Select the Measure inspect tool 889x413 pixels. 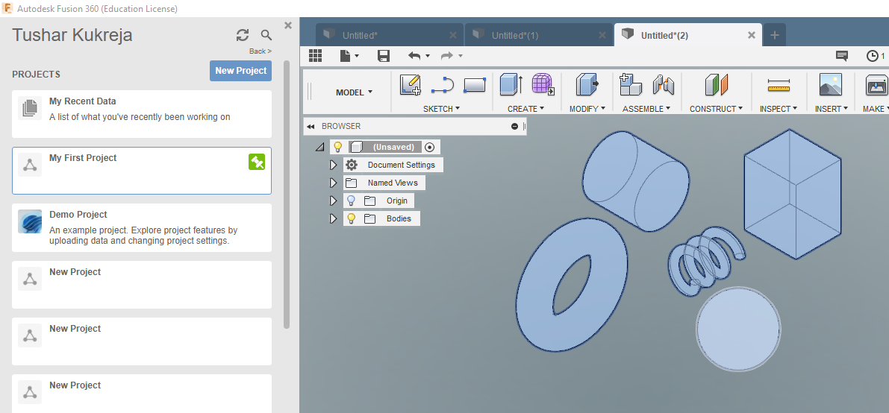[x=779, y=85]
